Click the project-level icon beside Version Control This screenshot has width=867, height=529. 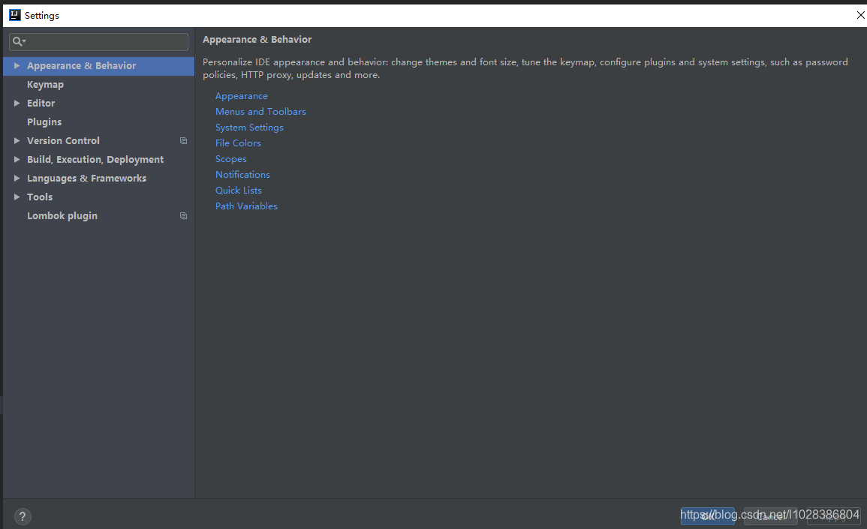[x=184, y=141]
